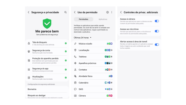Open Música e áudio permission
This screenshot has height=105, width=186.
93,44
